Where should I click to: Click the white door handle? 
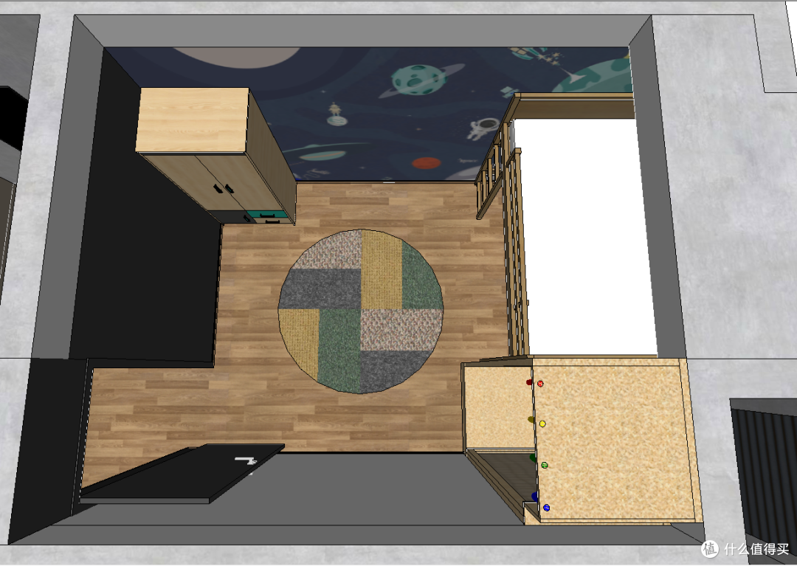click(246, 460)
